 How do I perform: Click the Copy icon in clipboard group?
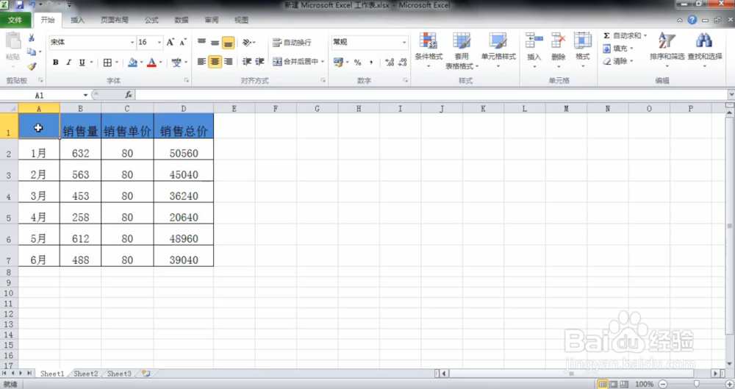[x=32, y=51]
